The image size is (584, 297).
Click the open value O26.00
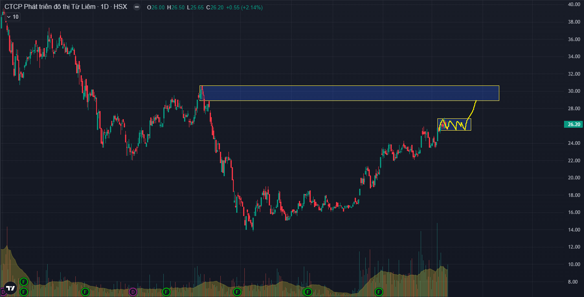click(x=156, y=8)
